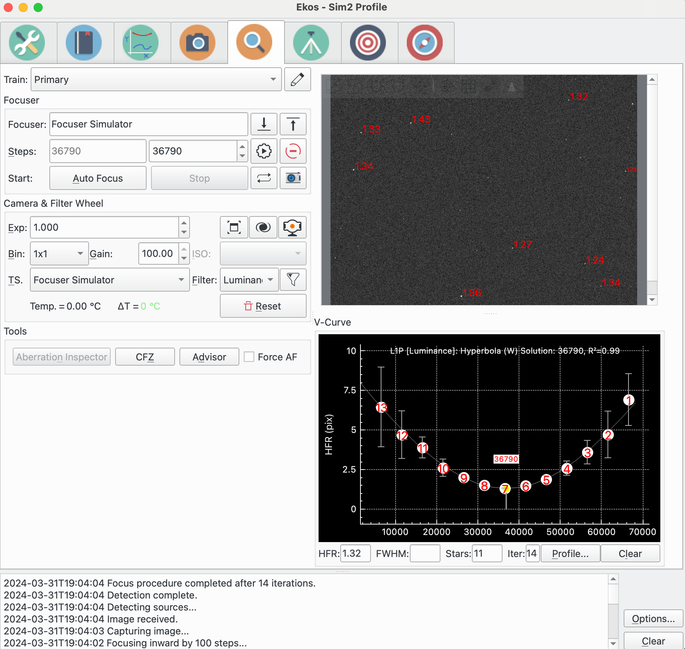The height and width of the screenshot is (649, 685).
Task: Increase exposure with the Exp up arrow
Action: (x=184, y=223)
